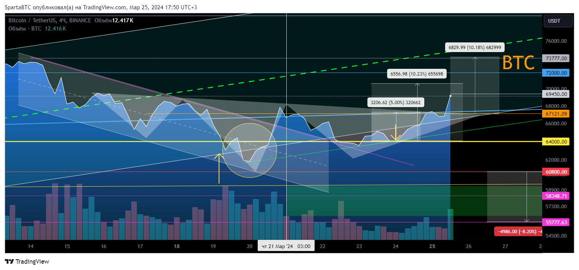
Task: Click the yellow 64000.00 price label
Action: click(x=557, y=142)
